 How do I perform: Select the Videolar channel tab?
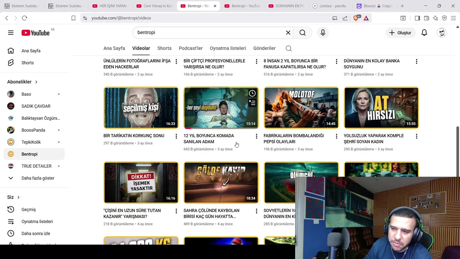(141, 48)
